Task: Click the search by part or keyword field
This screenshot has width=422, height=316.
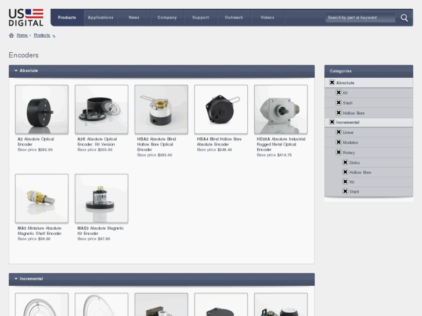Action: tap(360, 18)
